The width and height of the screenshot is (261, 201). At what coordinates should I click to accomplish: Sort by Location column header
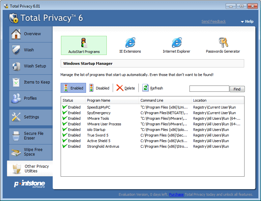pyautogui.click(x=218, y=100)
